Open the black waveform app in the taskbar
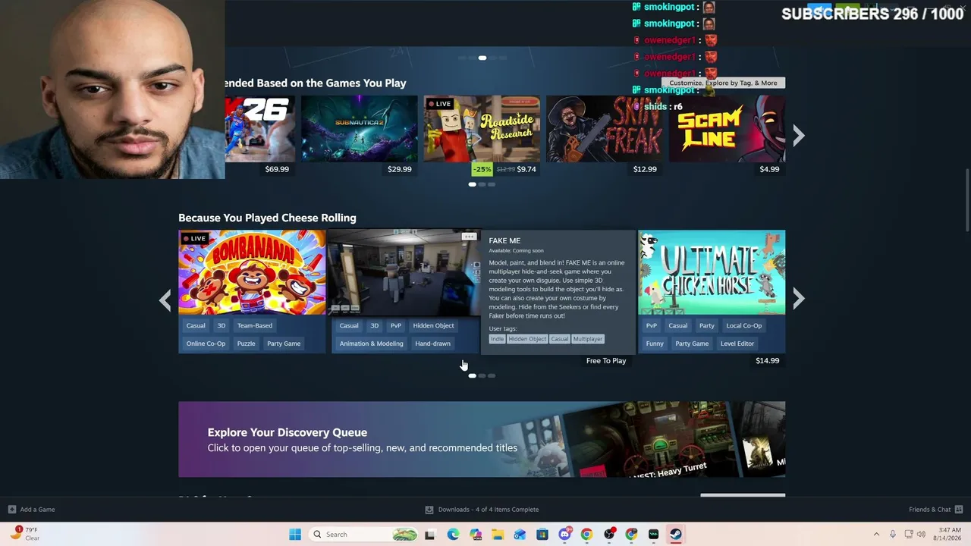The height and width of the screenshot is (546, 971). (x=653, y=535)
